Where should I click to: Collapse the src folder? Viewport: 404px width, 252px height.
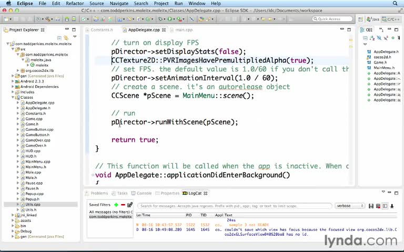click(13, 49)
